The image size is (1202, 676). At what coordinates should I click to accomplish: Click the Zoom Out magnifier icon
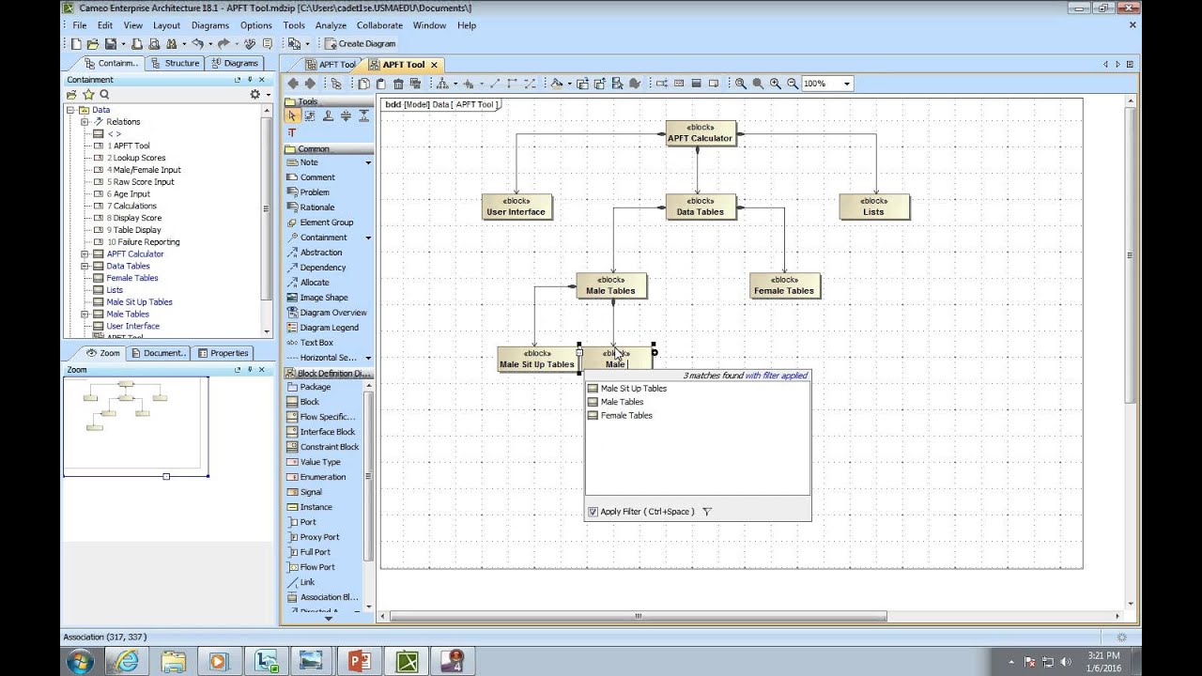(793, 84)
